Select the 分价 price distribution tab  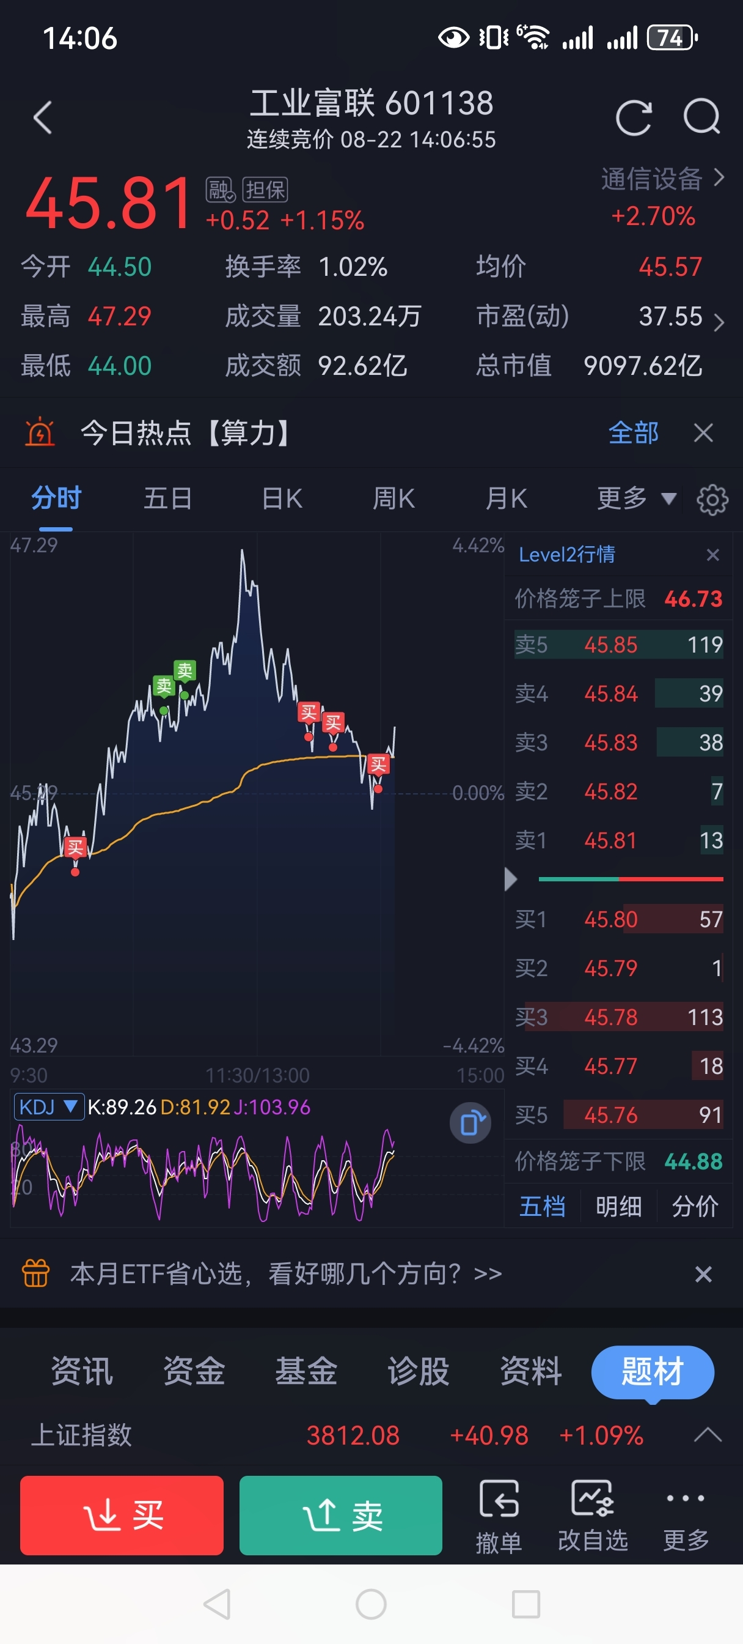click(x=695, y=1206)
